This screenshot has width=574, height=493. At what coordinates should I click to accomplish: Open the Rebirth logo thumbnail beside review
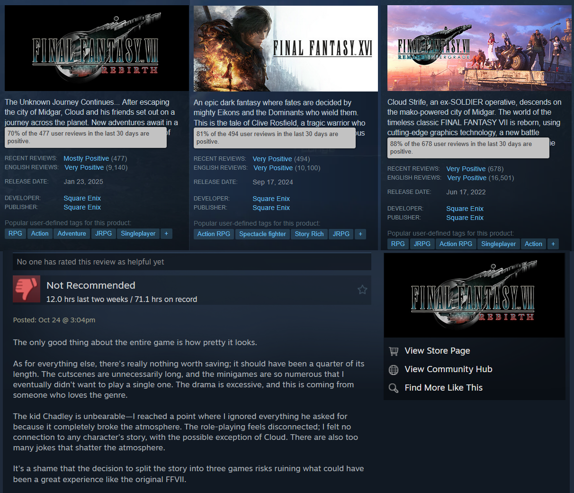coord(474,295)
